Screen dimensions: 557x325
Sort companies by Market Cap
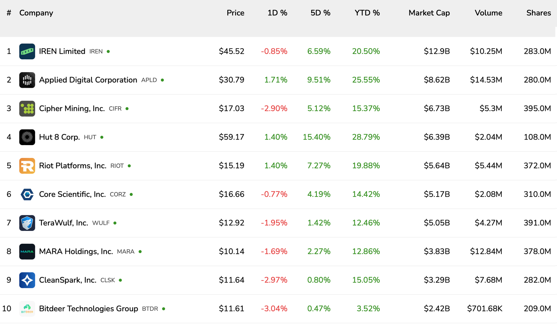click(x=429, y=13)
